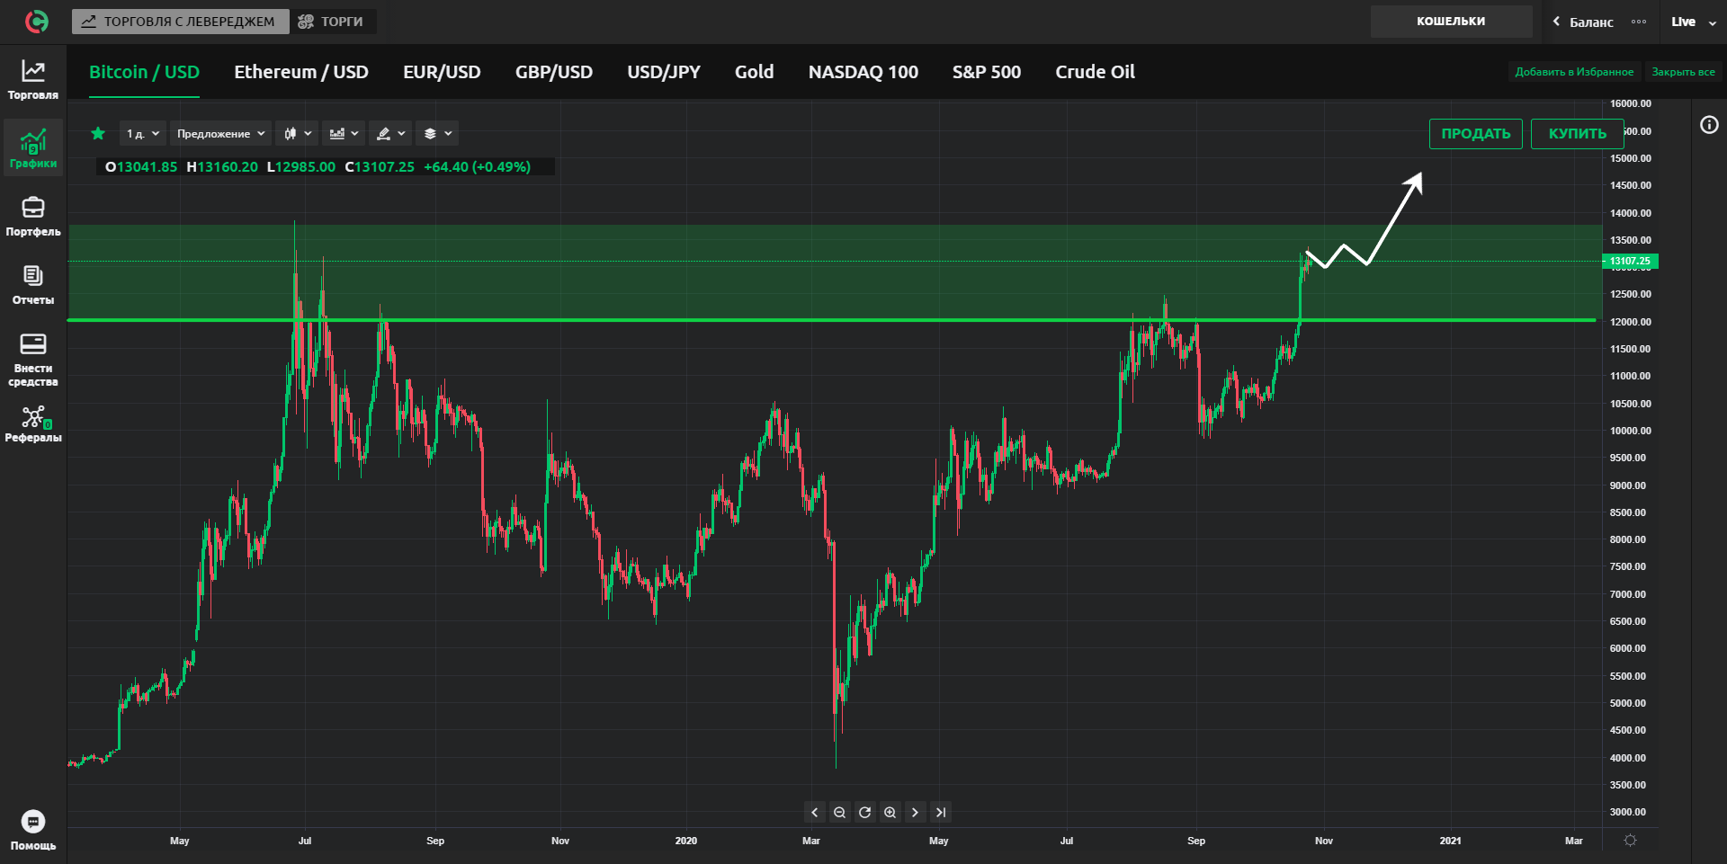Jump to latest candle on chart
Viewport: 1727px width, 864px height.
pyautogui.click(x=940, y=813)
